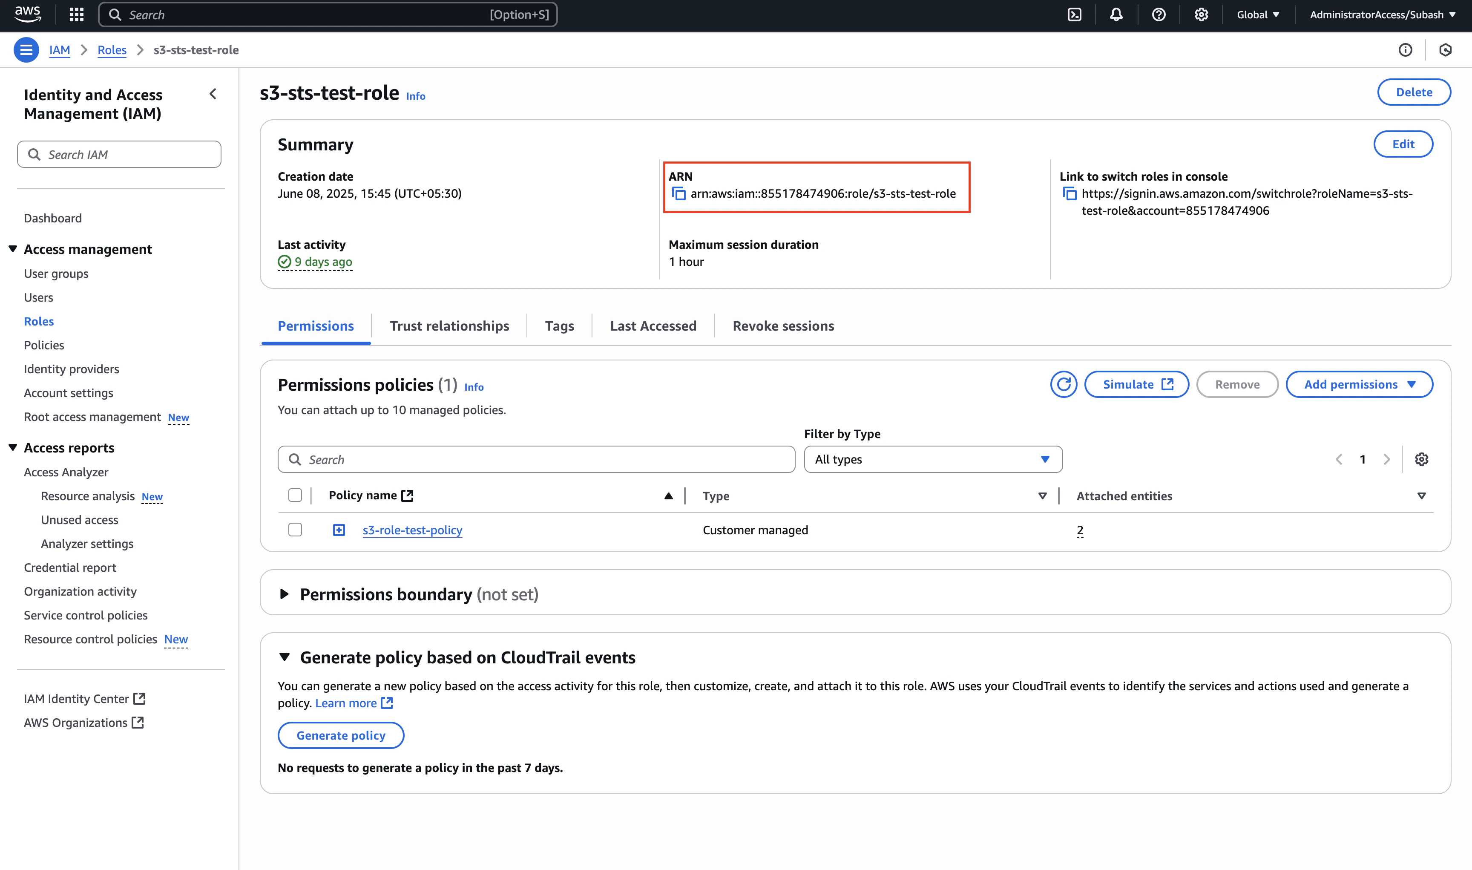Switch to Trust relationships tab

[x=449, y=326]
